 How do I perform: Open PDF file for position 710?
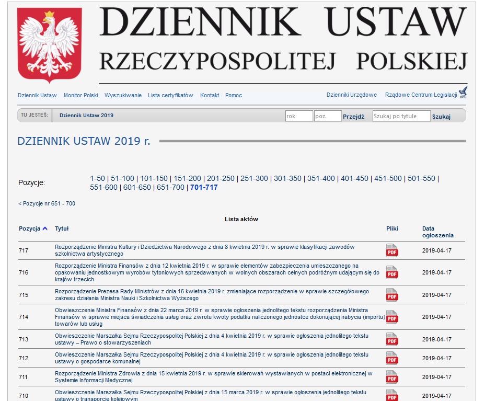(x=392, y=395)
